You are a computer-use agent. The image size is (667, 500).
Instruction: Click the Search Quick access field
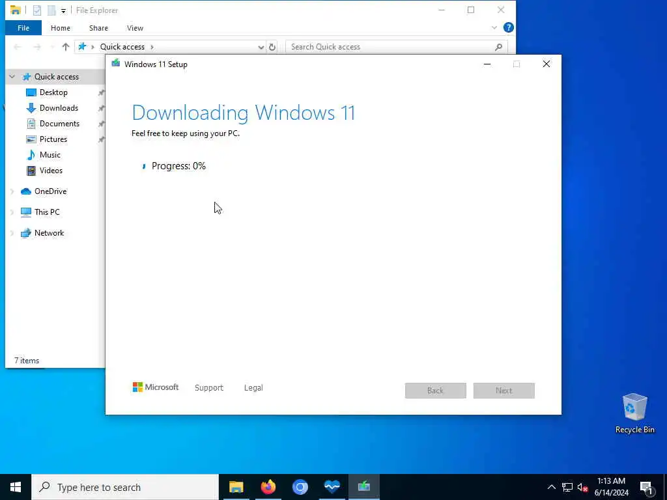pos(397,47)
